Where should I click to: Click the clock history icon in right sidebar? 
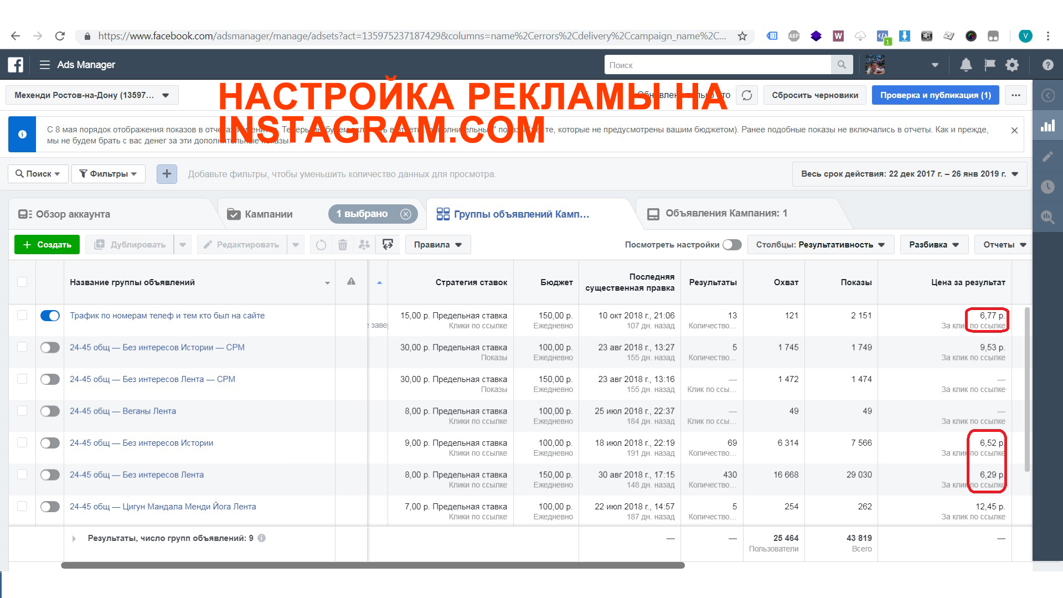click(1047, 187)
